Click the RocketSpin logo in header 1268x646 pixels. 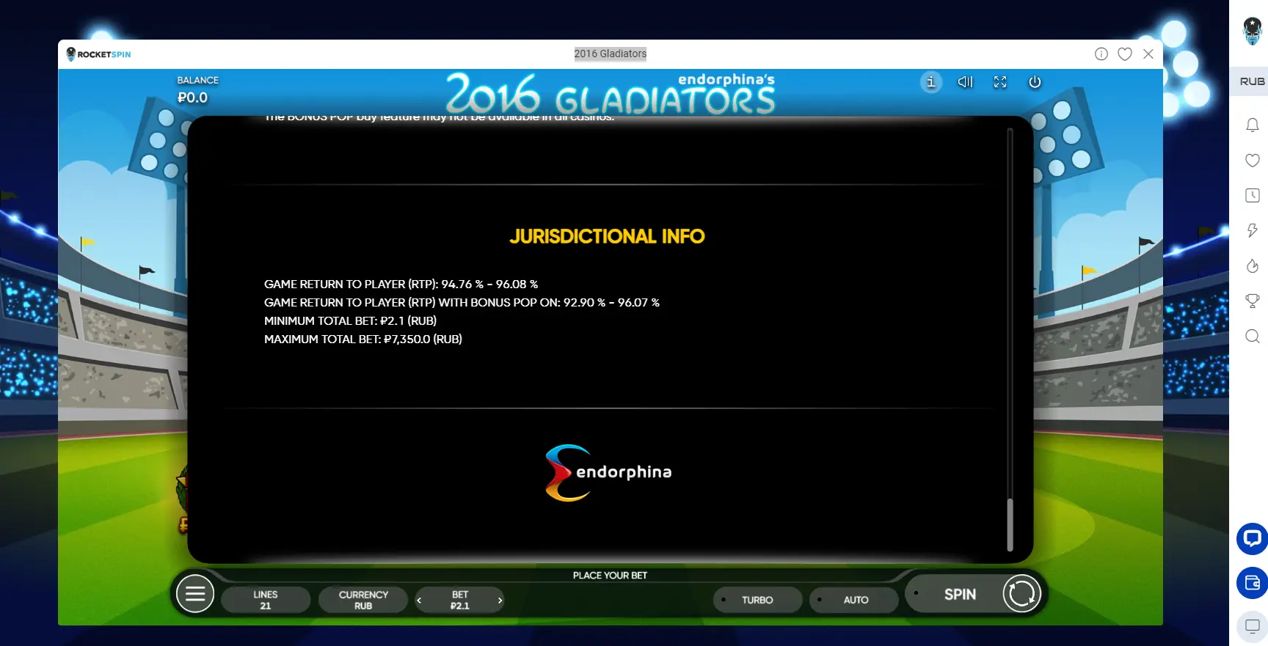click(x=98, y=54)
